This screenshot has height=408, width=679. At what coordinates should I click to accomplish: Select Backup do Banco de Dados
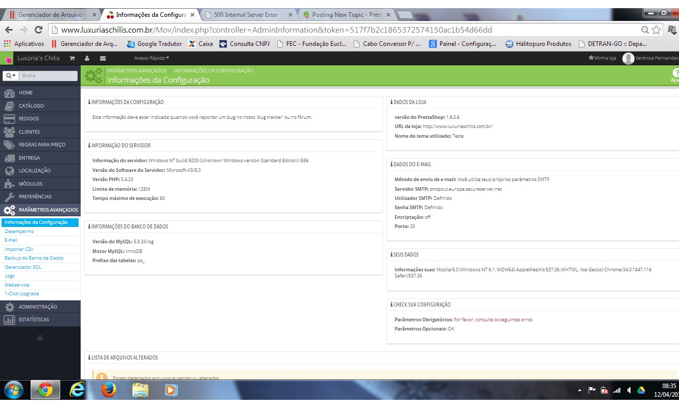34,258
